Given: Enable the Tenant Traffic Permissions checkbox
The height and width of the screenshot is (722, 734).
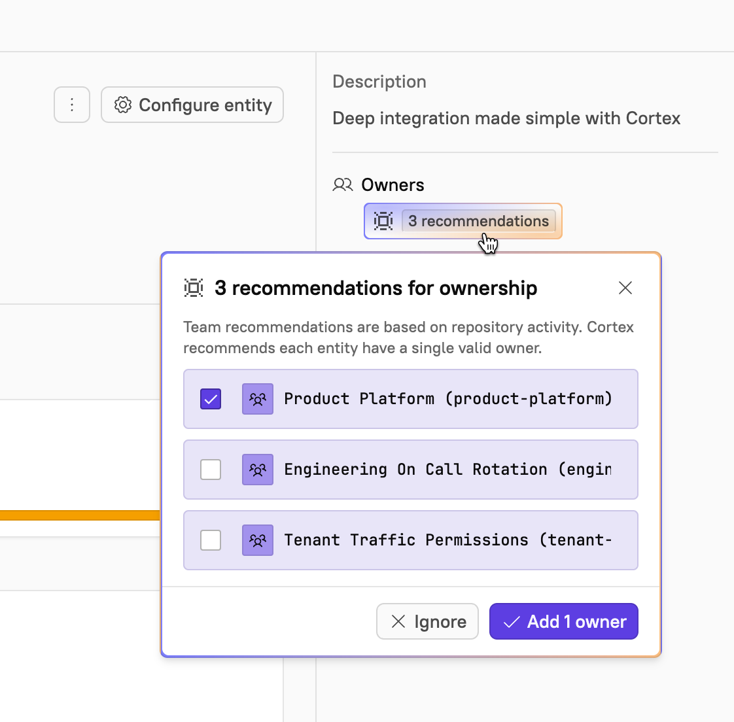Looking at the screenshot, I should pyautogui.click(x=211, y=540).
